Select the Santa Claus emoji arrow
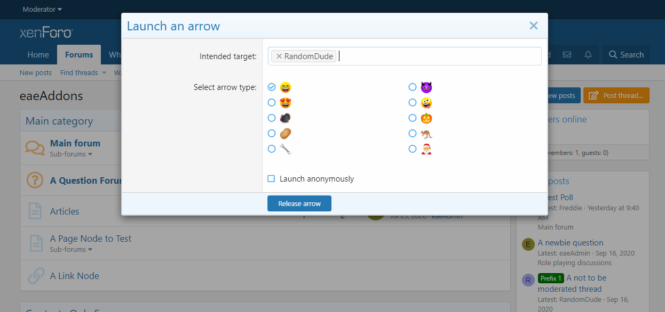Screen dimensions: 665x312 [412, 149]
